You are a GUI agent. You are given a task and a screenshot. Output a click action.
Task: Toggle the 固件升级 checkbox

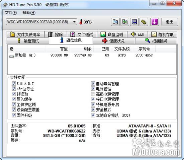click(x=14, y=115)
